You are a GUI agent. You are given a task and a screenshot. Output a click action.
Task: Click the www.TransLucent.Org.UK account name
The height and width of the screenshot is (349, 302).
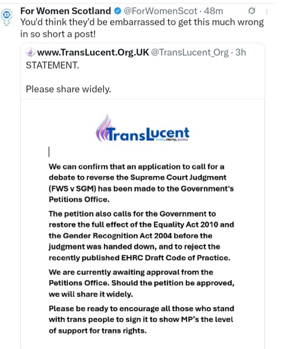[93, 52]
